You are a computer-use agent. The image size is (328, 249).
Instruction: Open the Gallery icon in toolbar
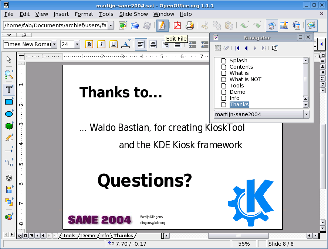point(311,26)
